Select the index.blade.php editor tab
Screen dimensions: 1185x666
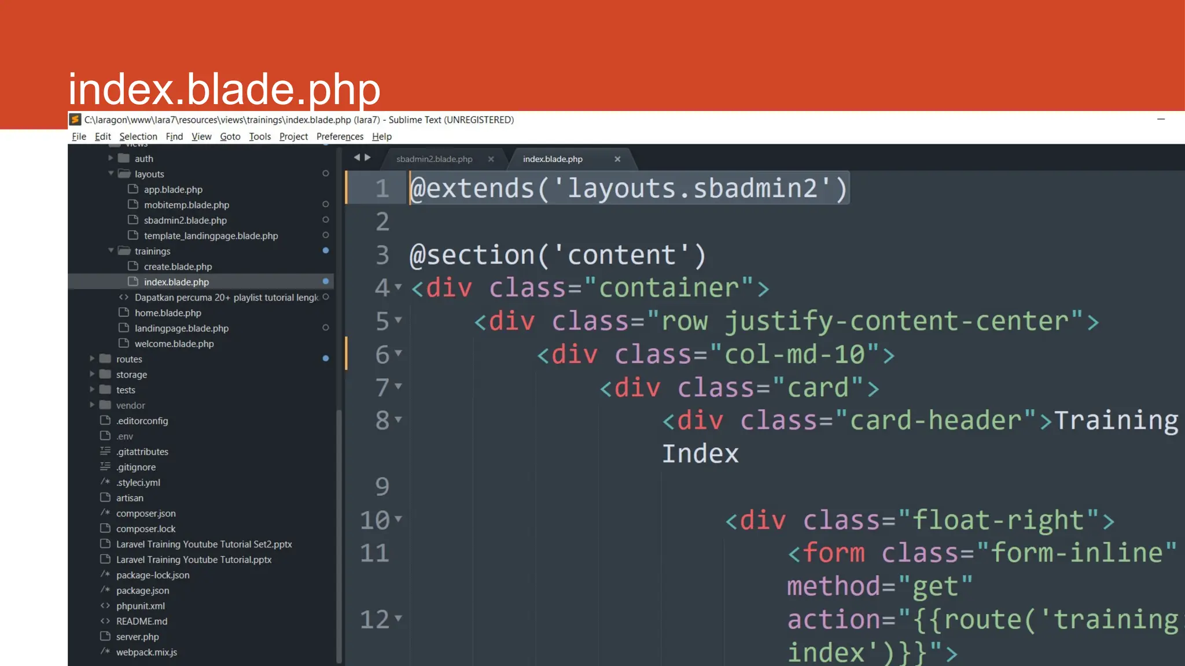click(x=553, y=159)
